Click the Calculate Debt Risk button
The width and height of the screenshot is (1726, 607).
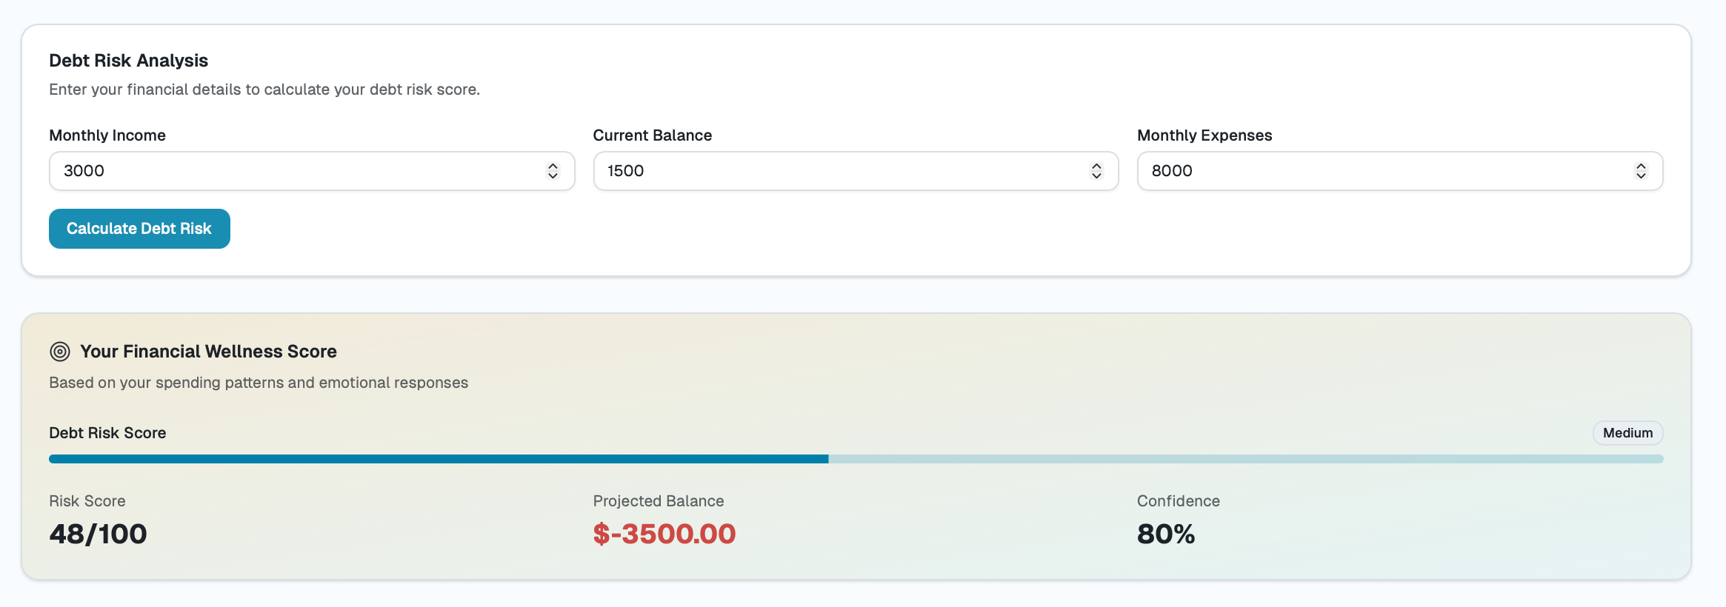(x=139, y=229)
